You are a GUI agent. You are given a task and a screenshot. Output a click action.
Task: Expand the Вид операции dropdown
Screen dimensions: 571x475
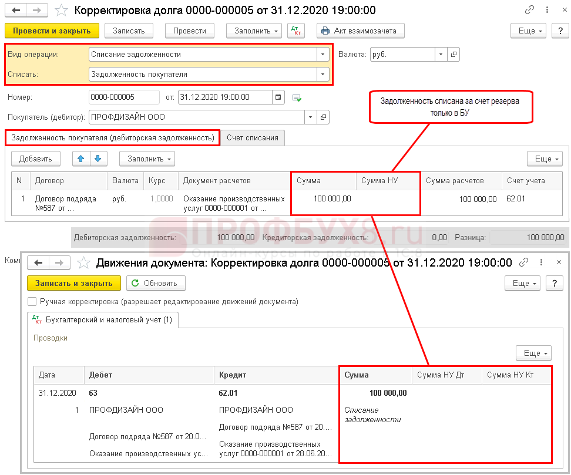(323, 55)
